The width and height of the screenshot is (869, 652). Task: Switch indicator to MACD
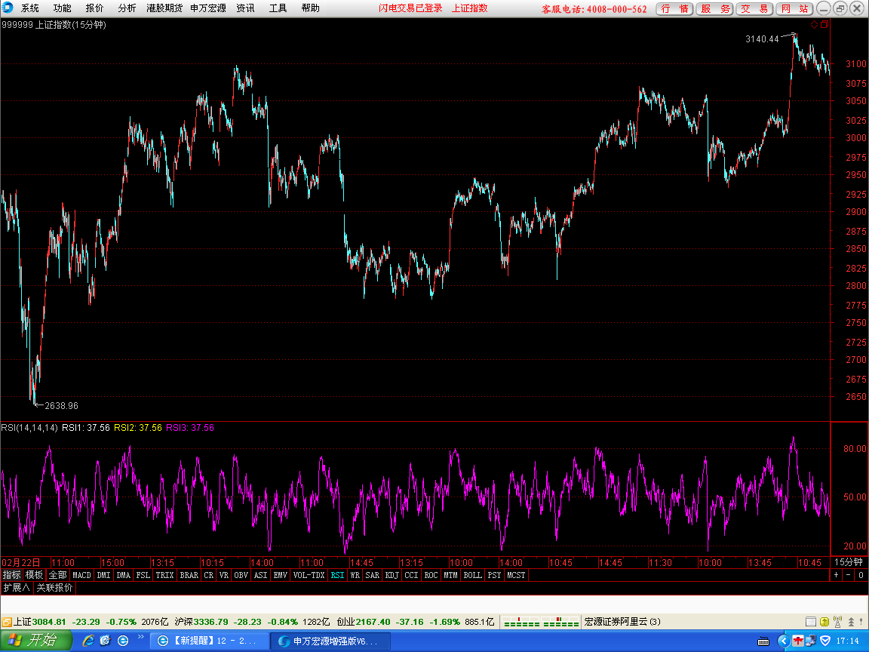81,575
